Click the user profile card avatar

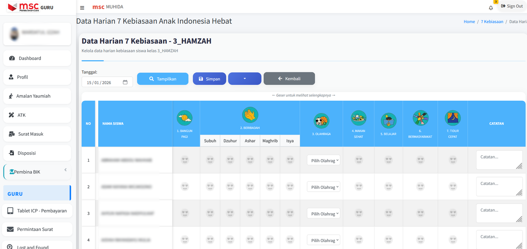(14, 34)
